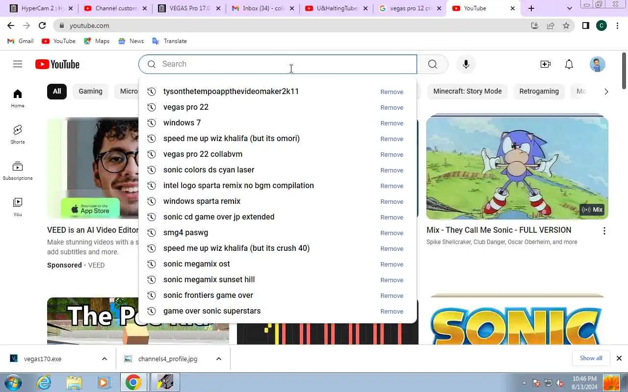Click the YouTube search input field
This screenshot has height=392, width=628.
click(x=278, y=64)
